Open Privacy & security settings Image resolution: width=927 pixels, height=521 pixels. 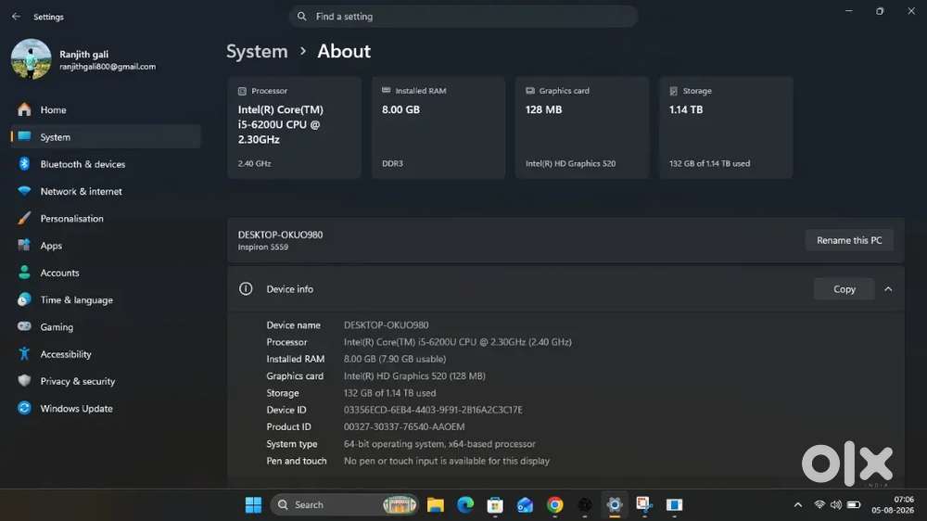(x=106, y=381)
